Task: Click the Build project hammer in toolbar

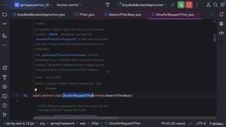Action: 107,5
